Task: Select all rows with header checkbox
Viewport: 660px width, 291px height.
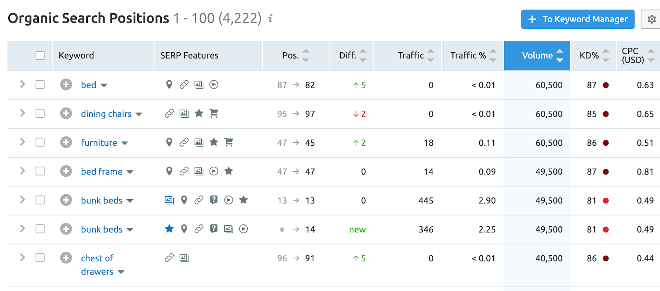Action: point(40,56)
